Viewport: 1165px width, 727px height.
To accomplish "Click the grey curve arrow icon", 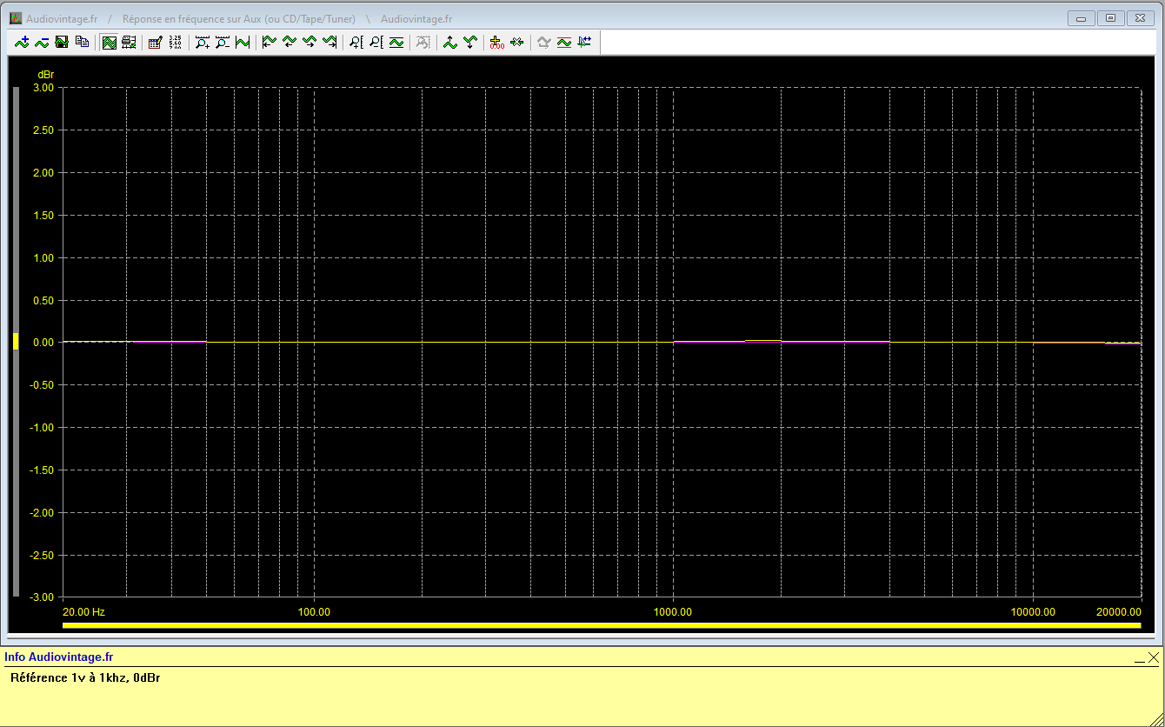I will point(544,42).
